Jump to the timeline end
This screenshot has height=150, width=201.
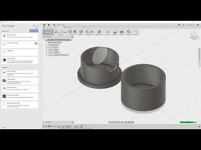[x=54, y=126]
